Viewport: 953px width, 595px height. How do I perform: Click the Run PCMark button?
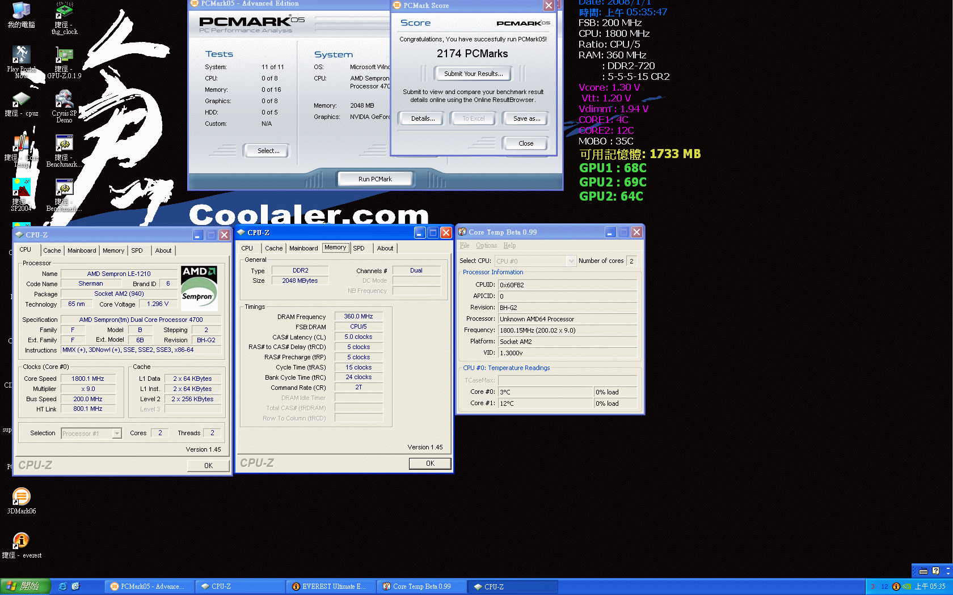tap(375, 179)
